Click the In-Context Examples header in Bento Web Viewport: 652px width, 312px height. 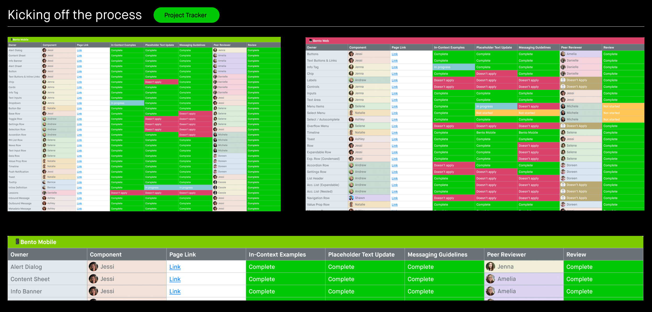point(449,47)
